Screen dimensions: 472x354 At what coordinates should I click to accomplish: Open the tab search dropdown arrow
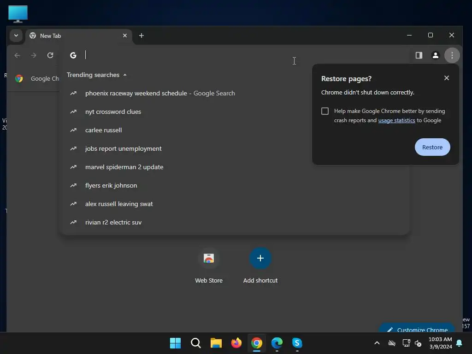click(x=16, y=35)
